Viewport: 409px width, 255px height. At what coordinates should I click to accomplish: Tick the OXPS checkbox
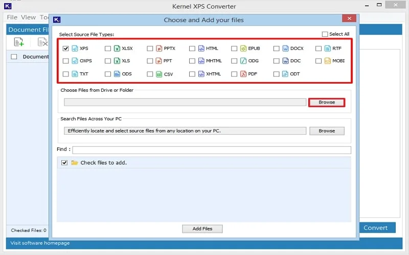point(66,61)
